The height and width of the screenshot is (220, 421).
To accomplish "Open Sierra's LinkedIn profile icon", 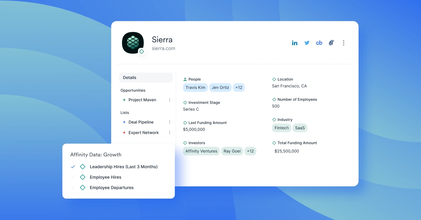I will tap(295, 43).
